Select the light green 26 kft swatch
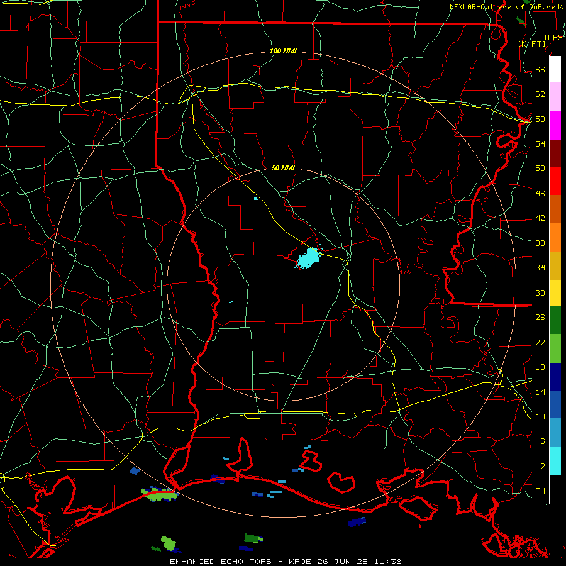 [x=555, y=348]
